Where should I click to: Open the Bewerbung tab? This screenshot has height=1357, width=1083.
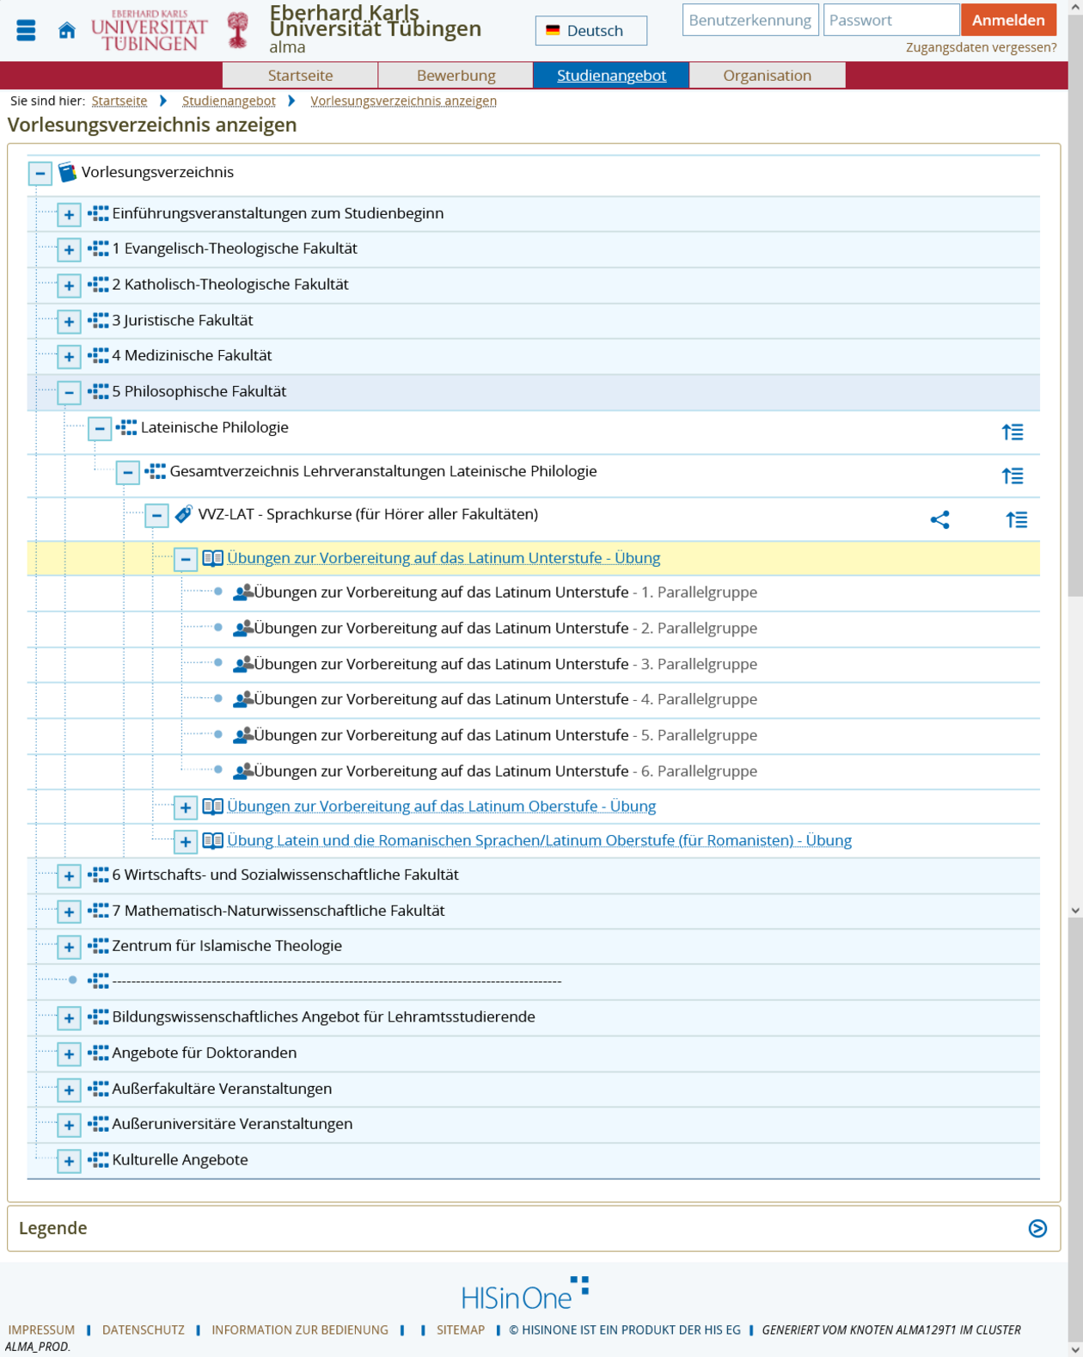pyautogui.click(x=456, y=75)
